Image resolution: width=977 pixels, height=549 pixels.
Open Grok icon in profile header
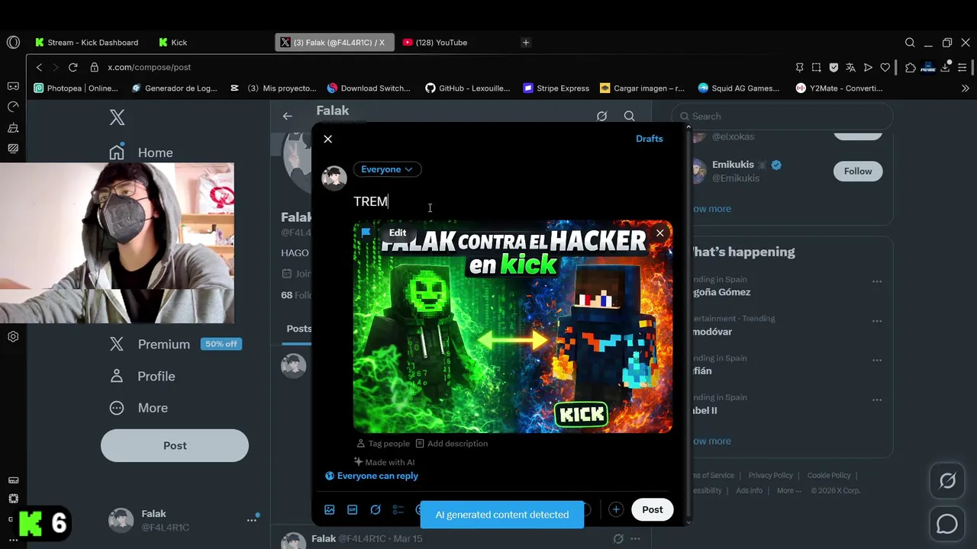(x=601, y=116)
